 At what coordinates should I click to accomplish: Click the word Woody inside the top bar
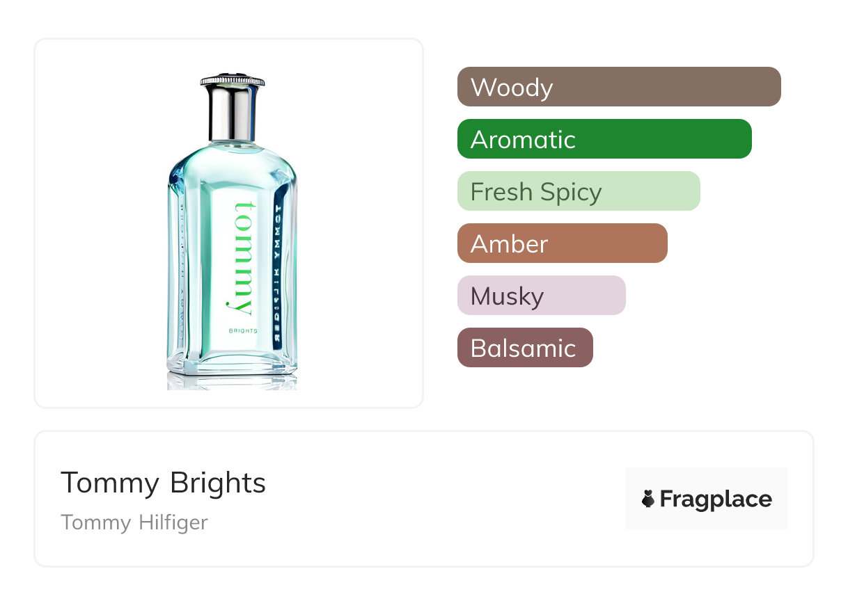coord(512,88)
